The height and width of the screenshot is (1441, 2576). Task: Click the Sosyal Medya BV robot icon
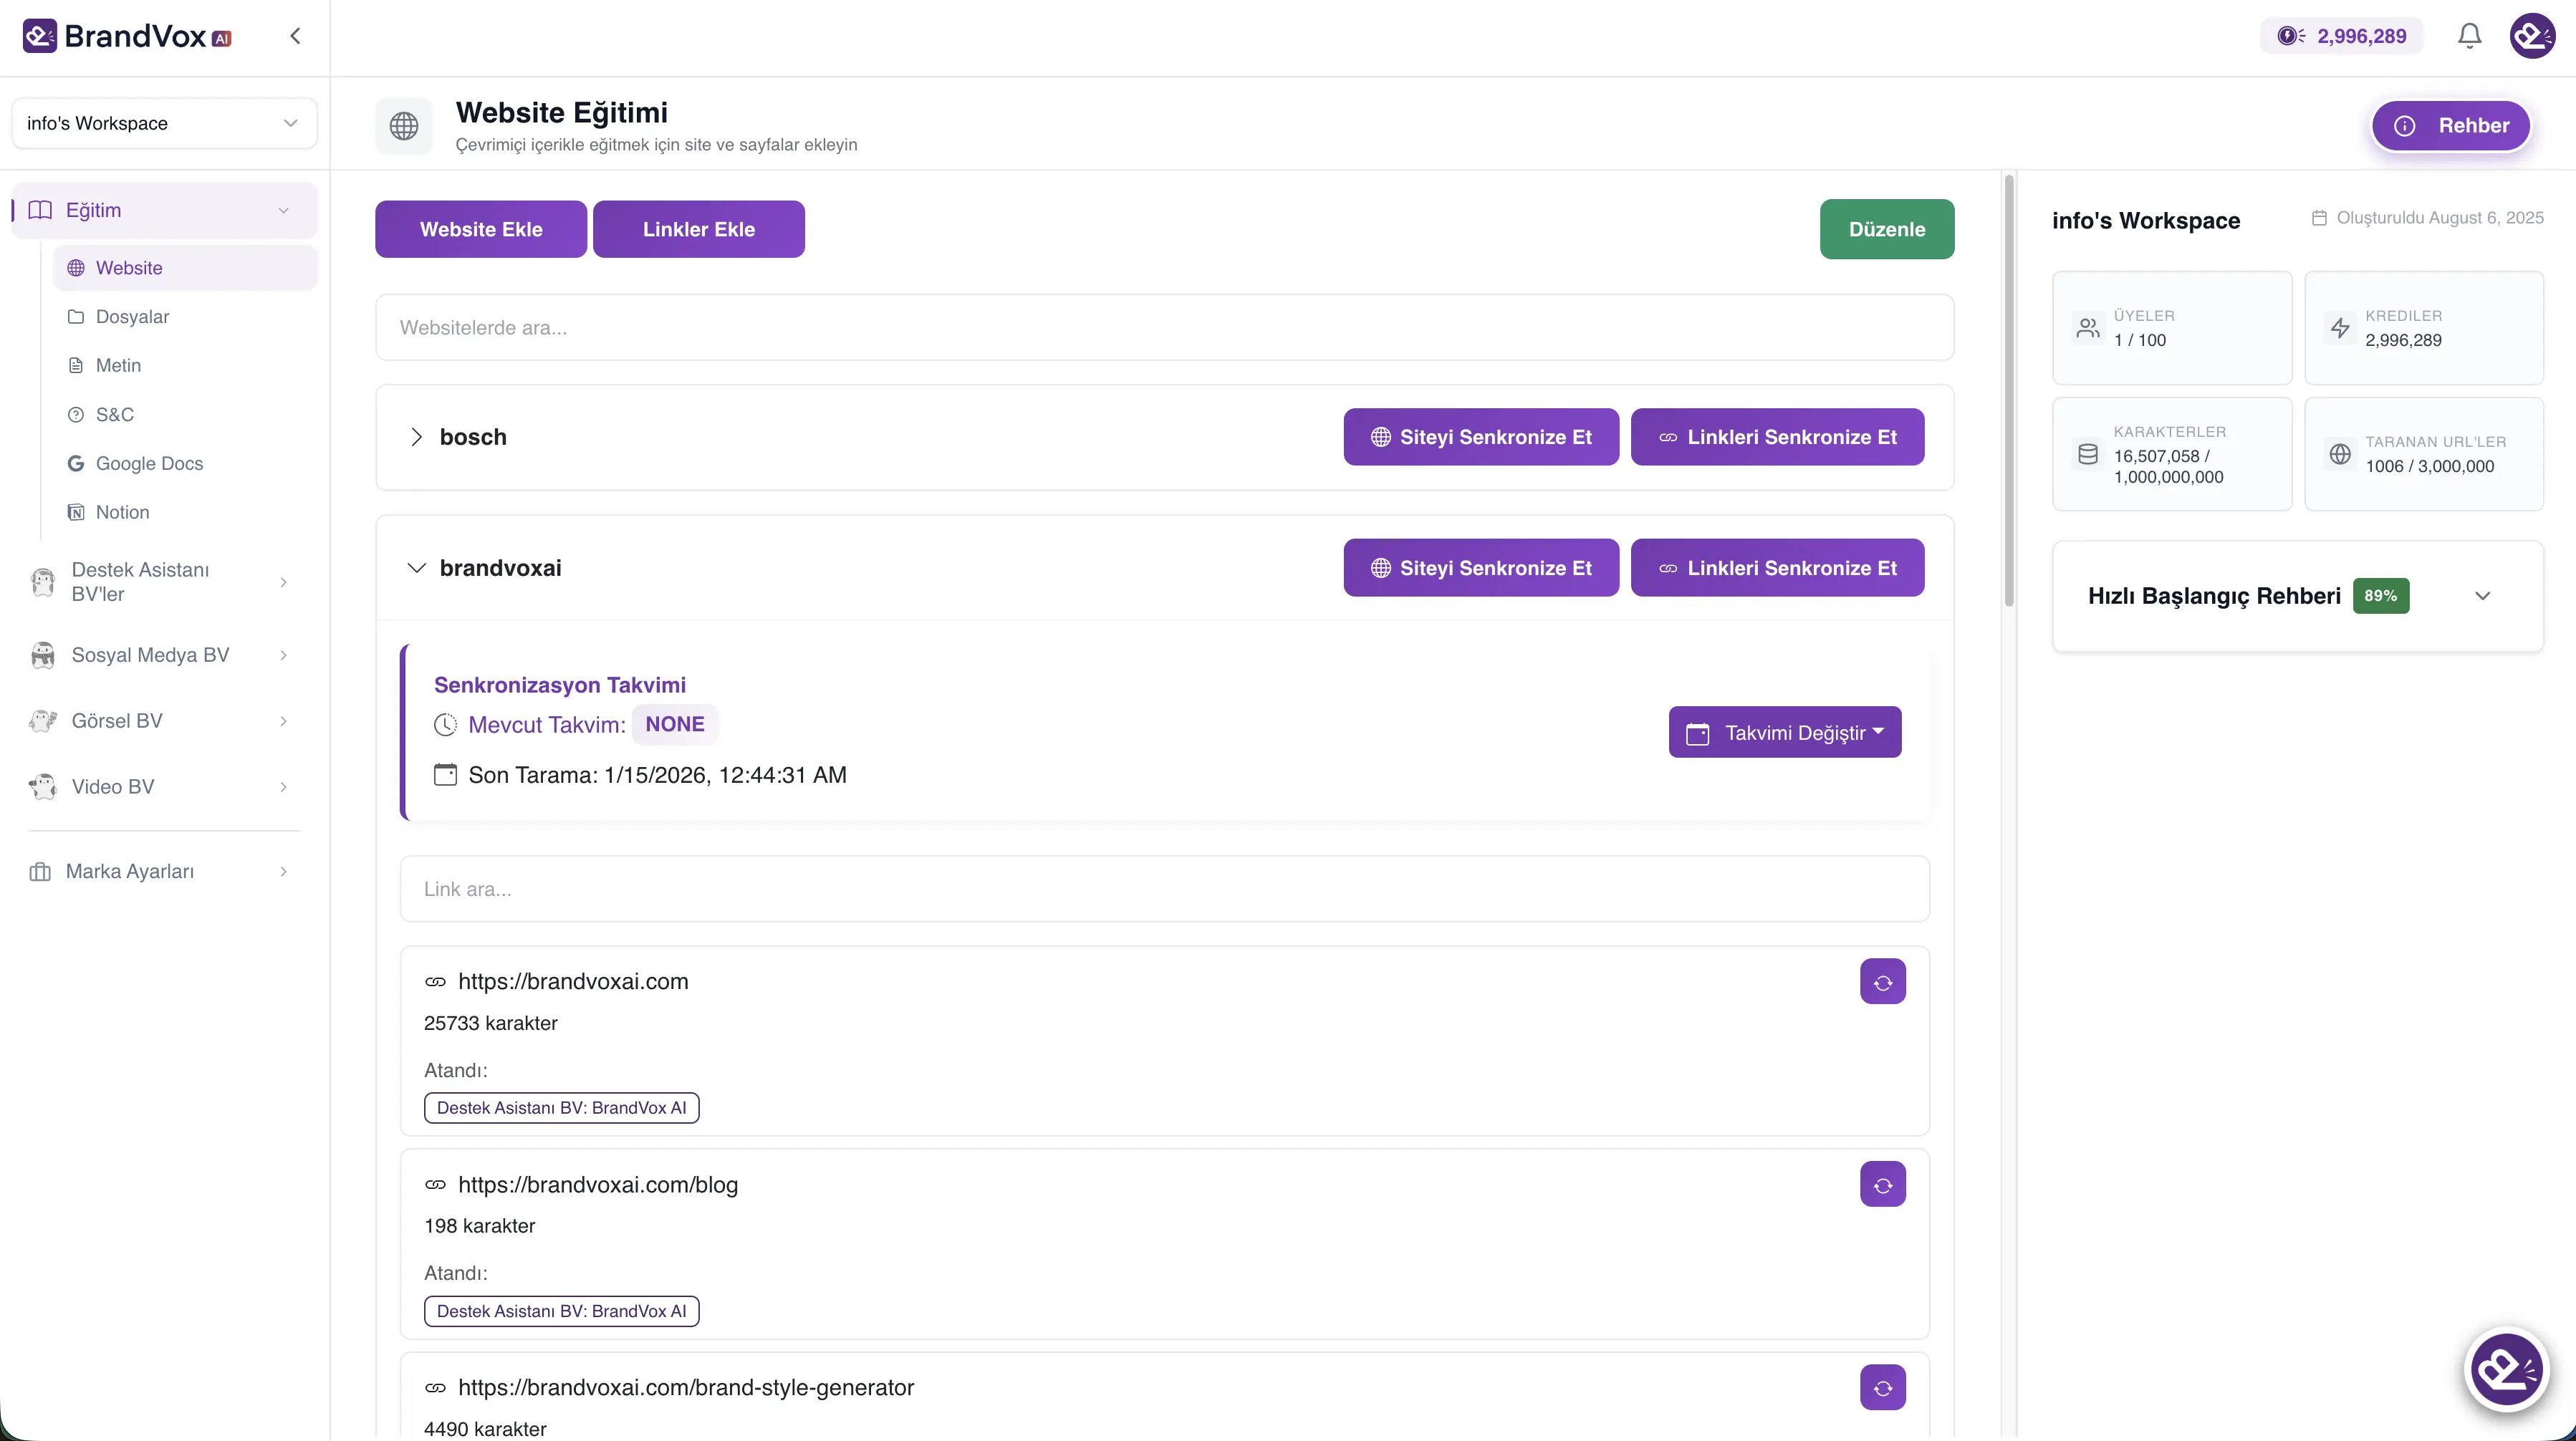pos(42,655)
